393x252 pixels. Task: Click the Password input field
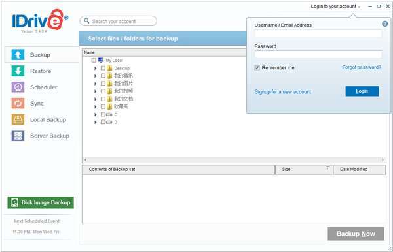(318, 54)
